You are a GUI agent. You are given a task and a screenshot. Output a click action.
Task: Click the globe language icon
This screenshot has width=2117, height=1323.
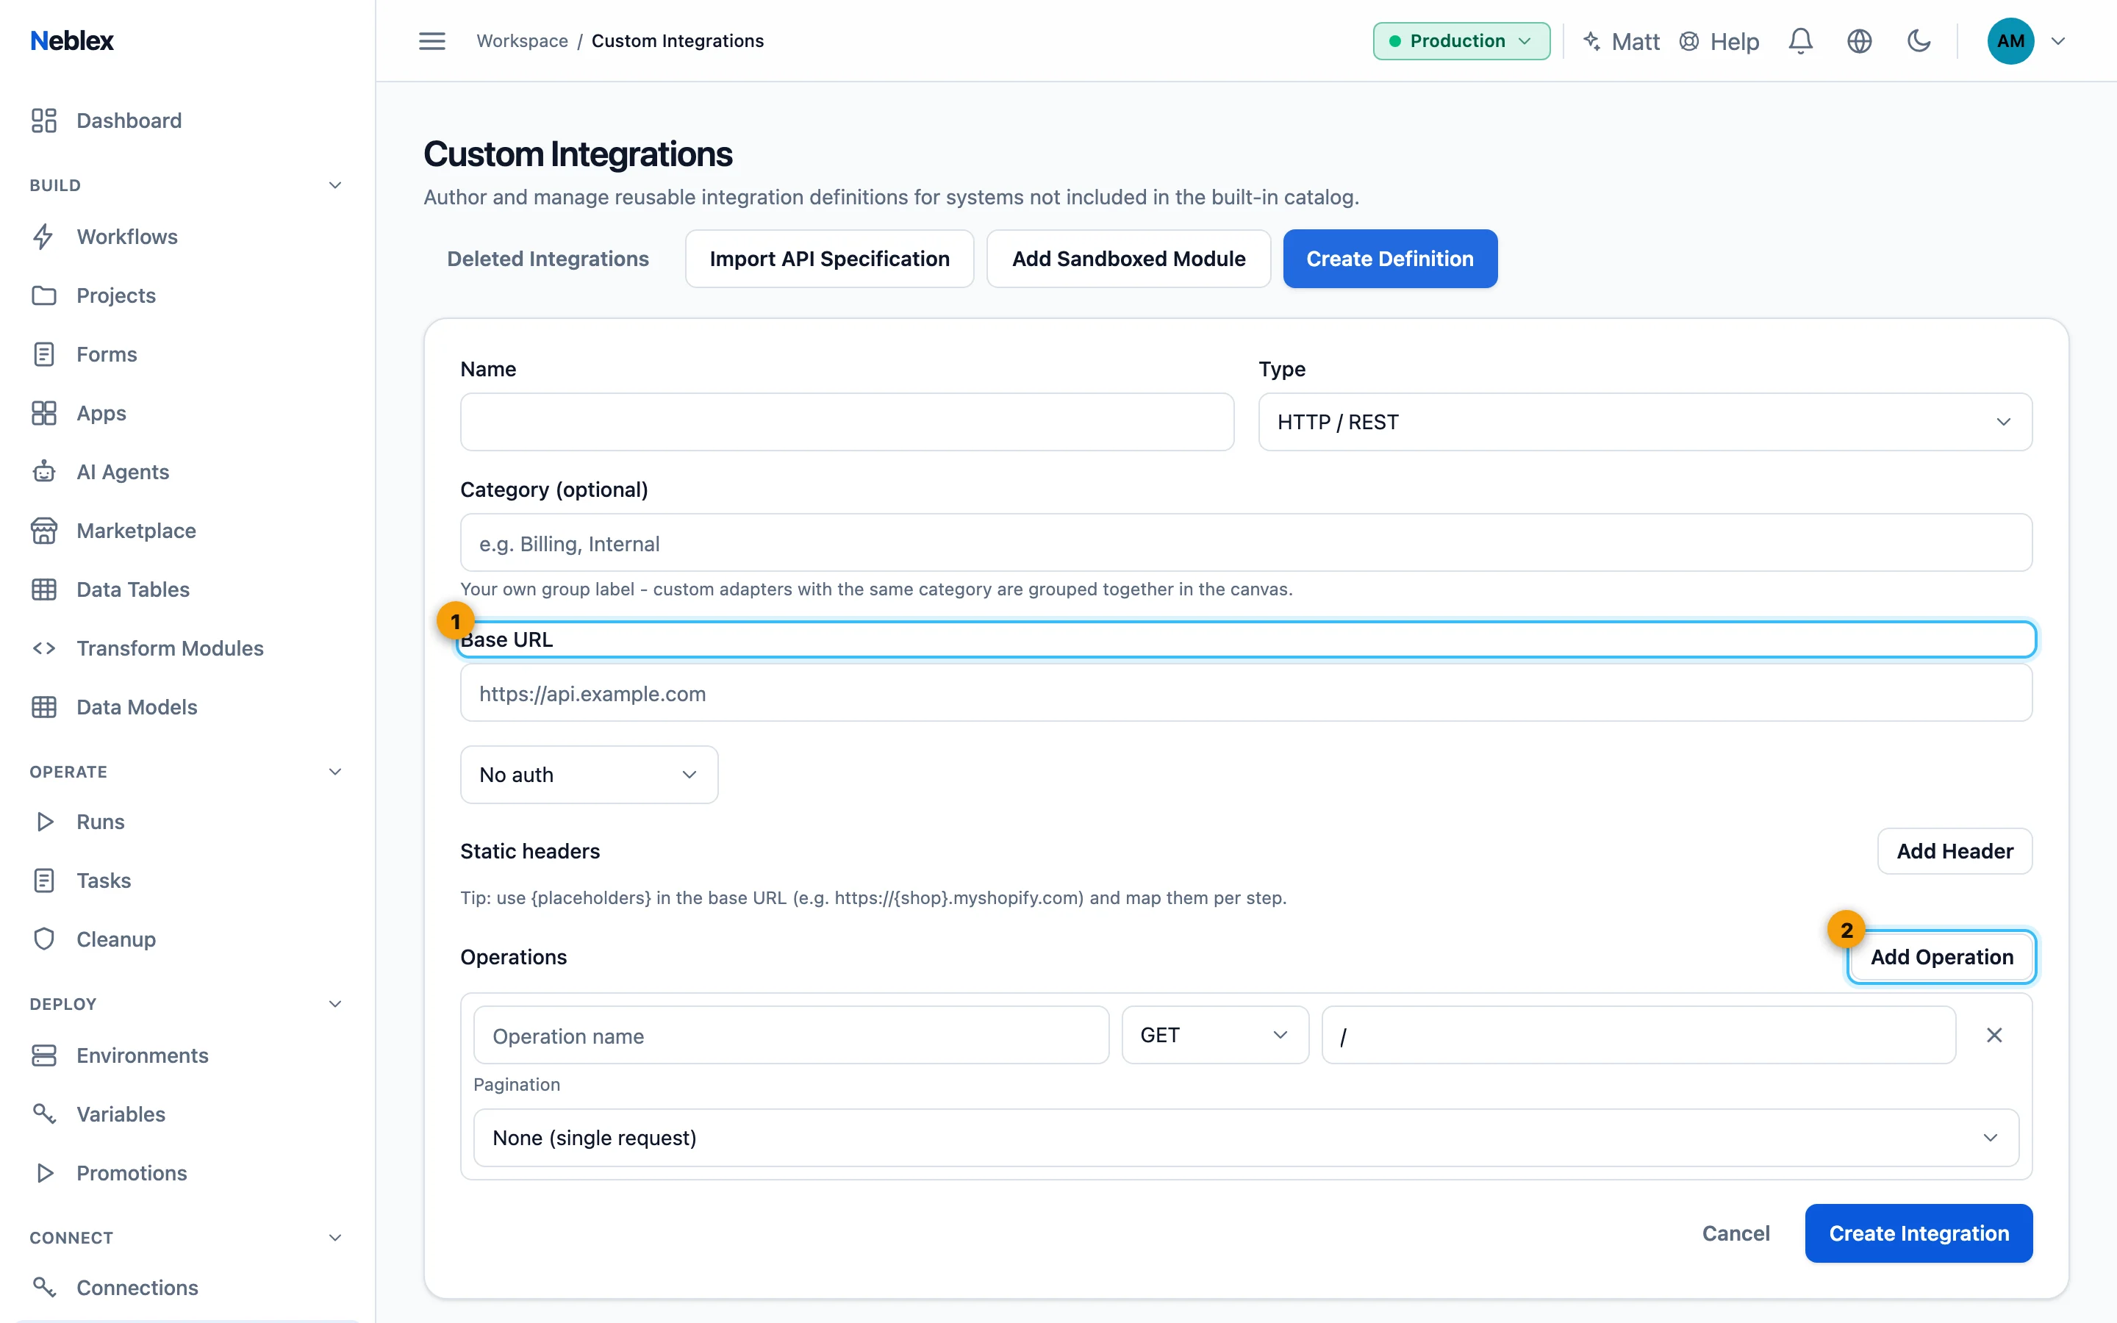coord(1859,41)
